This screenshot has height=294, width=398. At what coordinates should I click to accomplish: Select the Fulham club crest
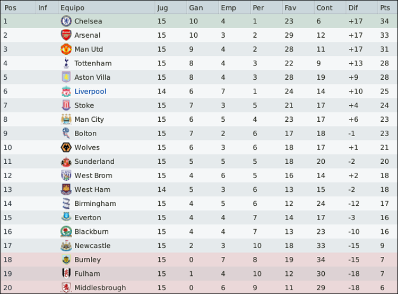[66, 273]
